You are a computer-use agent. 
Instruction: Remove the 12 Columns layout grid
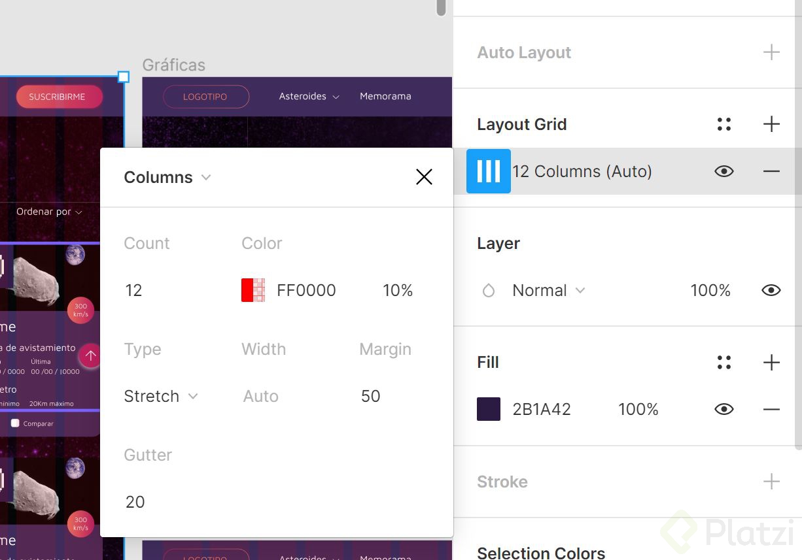point(771,171)
